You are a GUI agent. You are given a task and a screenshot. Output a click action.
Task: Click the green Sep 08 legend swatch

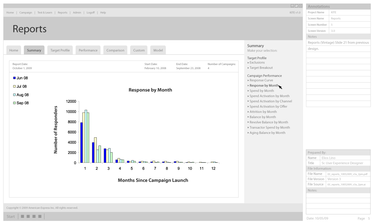[14, 103]
